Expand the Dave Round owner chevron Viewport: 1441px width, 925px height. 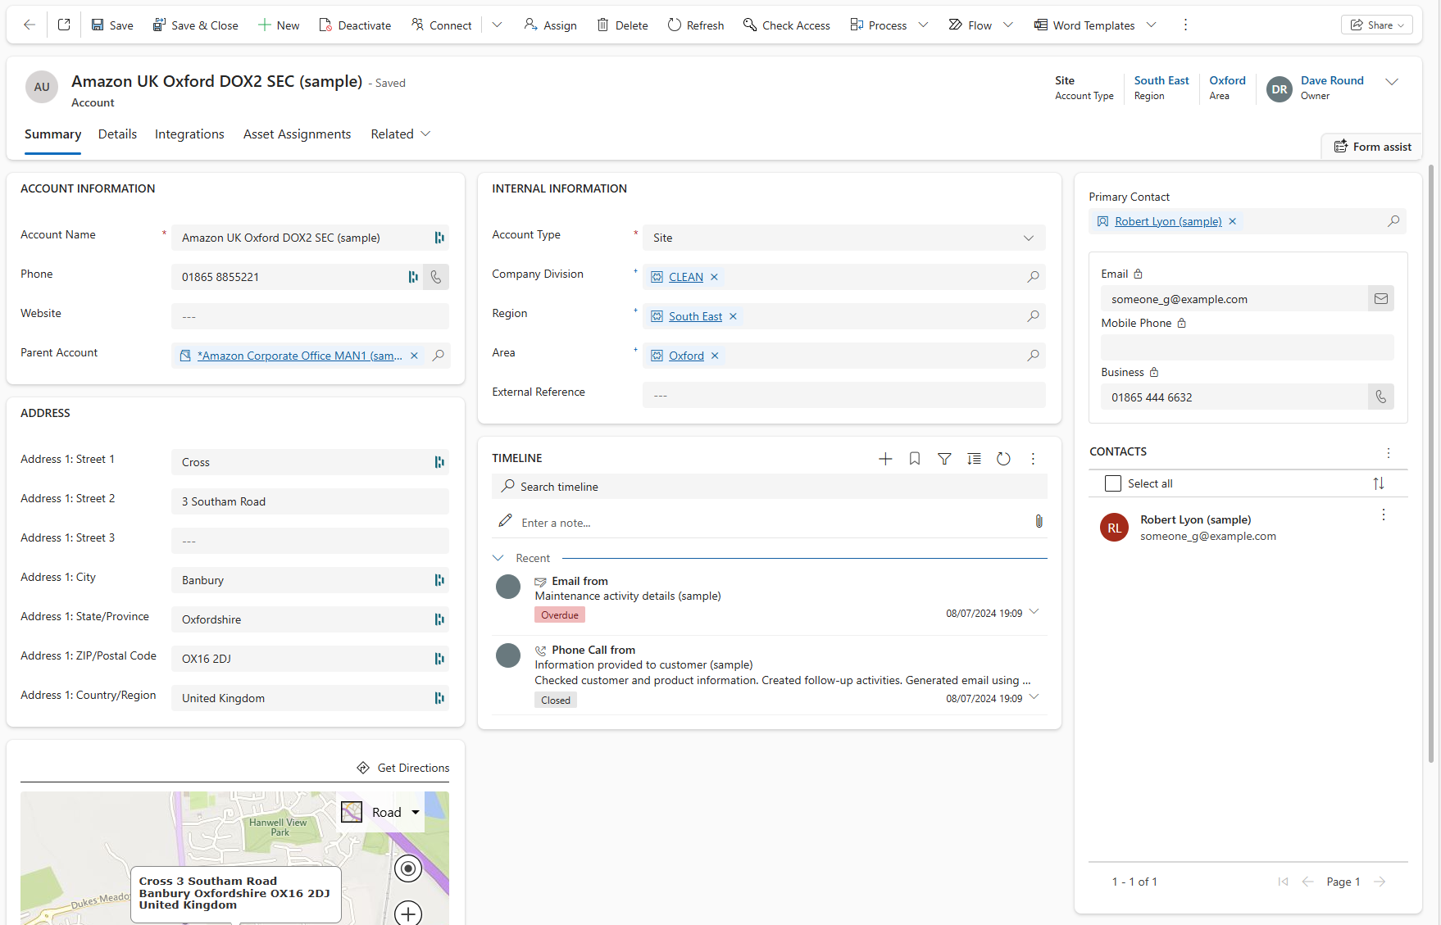click(1393, 81)
